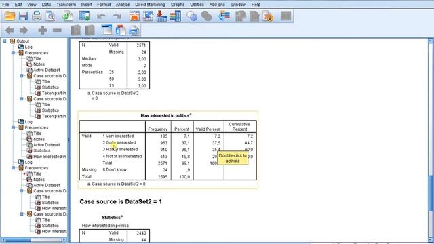
Task: Click the 'Frequency' column header
Action: 158,129
